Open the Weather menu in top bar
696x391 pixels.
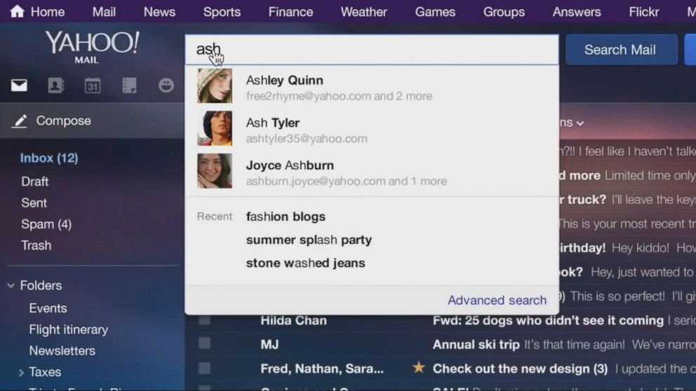pyautogui.click(x=364, y=12)
